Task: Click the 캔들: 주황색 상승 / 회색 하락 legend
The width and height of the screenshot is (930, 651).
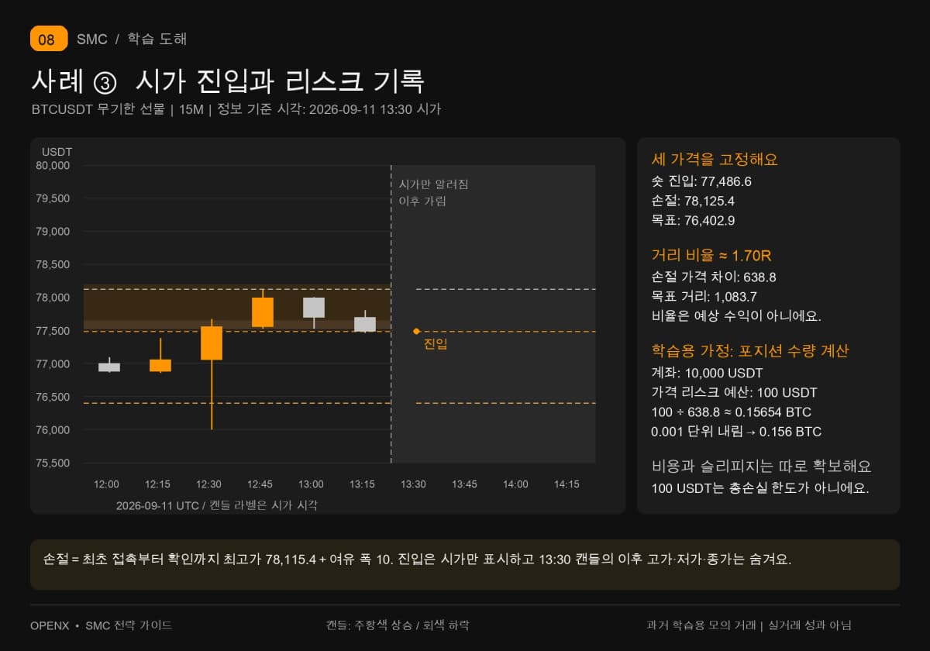Action: pos(398,625)
